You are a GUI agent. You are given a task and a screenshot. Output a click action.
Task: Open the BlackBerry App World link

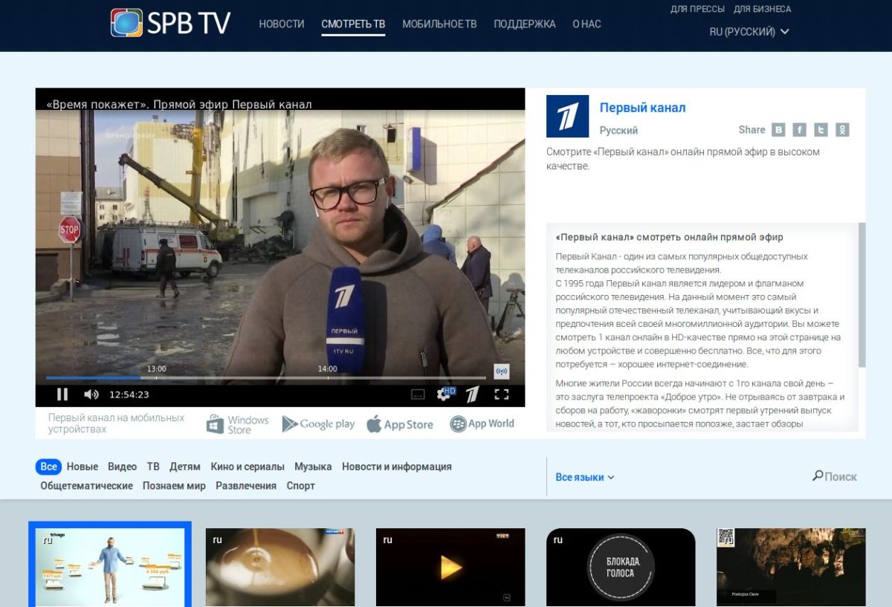(482, 424)
